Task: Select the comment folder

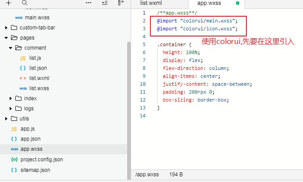Action: tap(35, 47)
